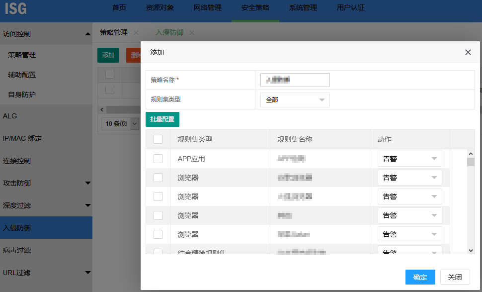Image resolution: width=482 pixels, height=292 pixels.
Task: Click inside the 策略名称 input field
Action: coord(295,80)
